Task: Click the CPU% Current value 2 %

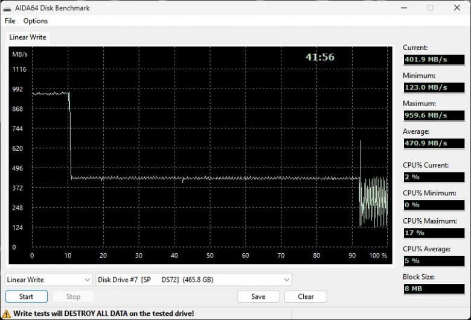Action: tap(434, 177)
